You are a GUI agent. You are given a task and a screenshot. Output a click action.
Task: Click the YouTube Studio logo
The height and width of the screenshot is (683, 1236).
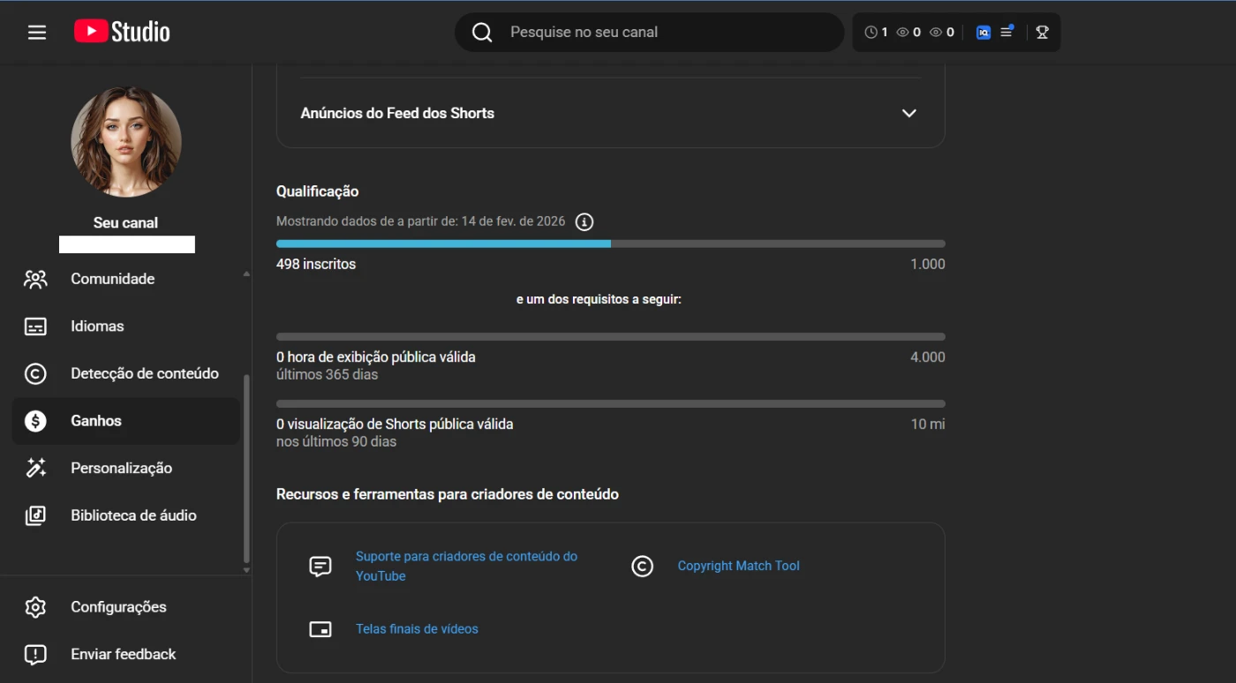tap(122, 32)
